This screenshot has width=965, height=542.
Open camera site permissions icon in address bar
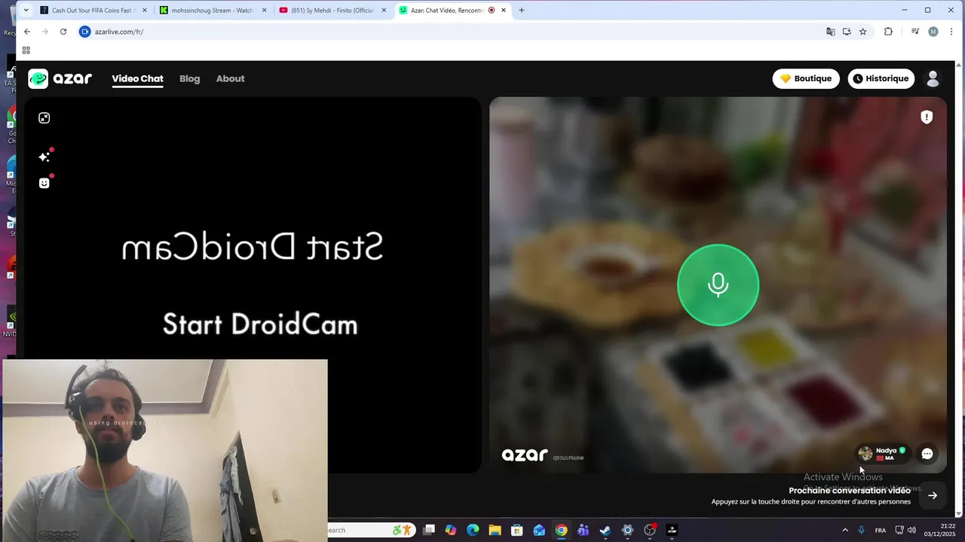[85, 32]
